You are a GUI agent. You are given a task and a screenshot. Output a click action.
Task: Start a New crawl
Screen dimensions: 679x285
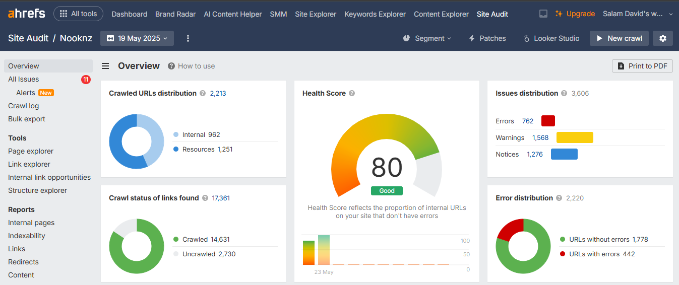click(x=619, y=38)
